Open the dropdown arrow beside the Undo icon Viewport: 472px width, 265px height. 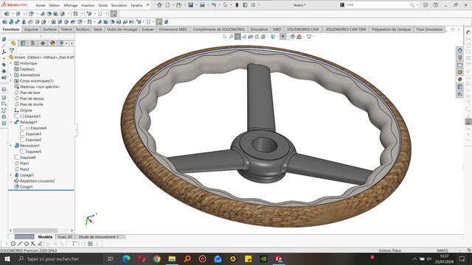[x=219, y=5]
